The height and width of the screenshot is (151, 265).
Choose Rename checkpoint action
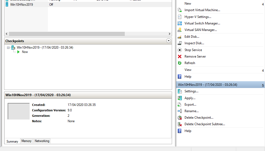[192, 111]
